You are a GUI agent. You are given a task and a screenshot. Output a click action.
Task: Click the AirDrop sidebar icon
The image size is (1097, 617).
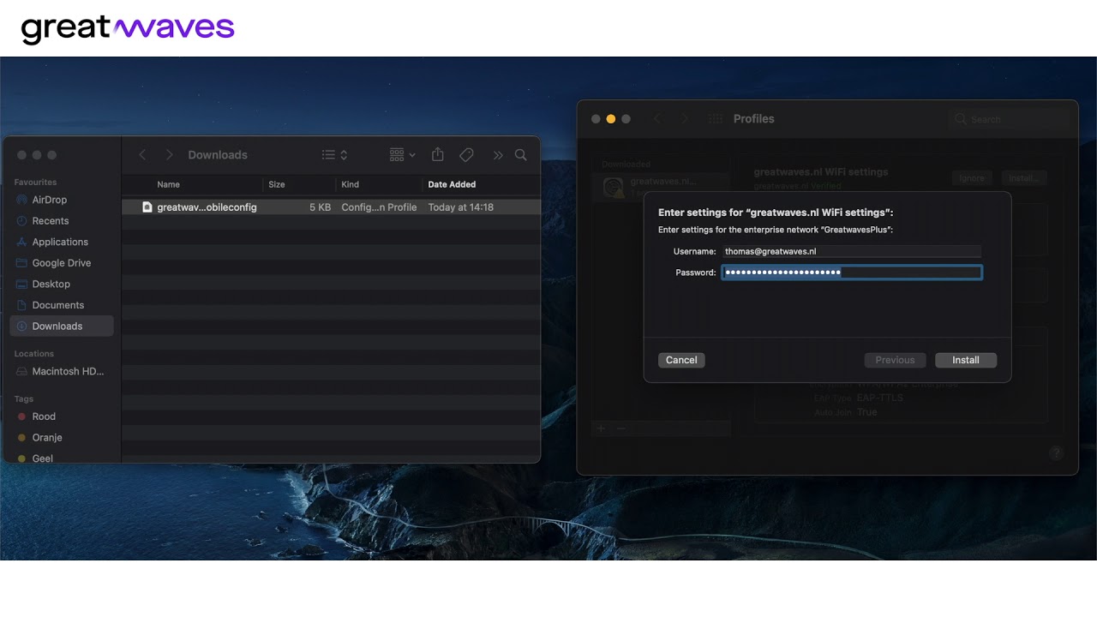pyautogui.click(x=21, y=200)
